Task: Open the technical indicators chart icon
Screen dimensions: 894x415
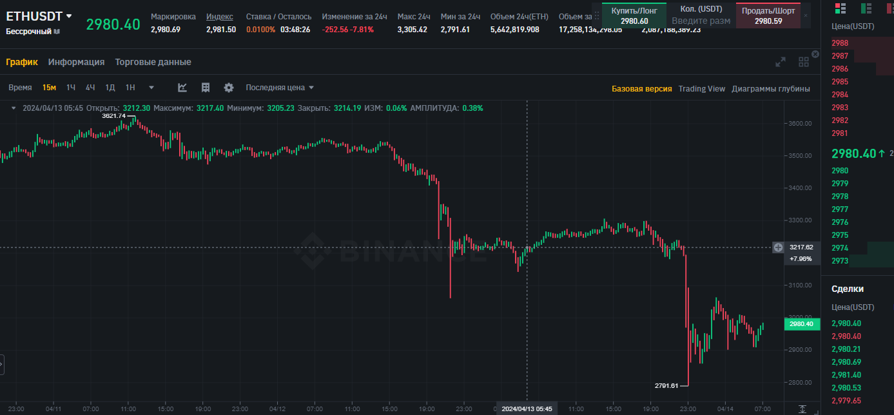Action: click(x=182, y=88)
